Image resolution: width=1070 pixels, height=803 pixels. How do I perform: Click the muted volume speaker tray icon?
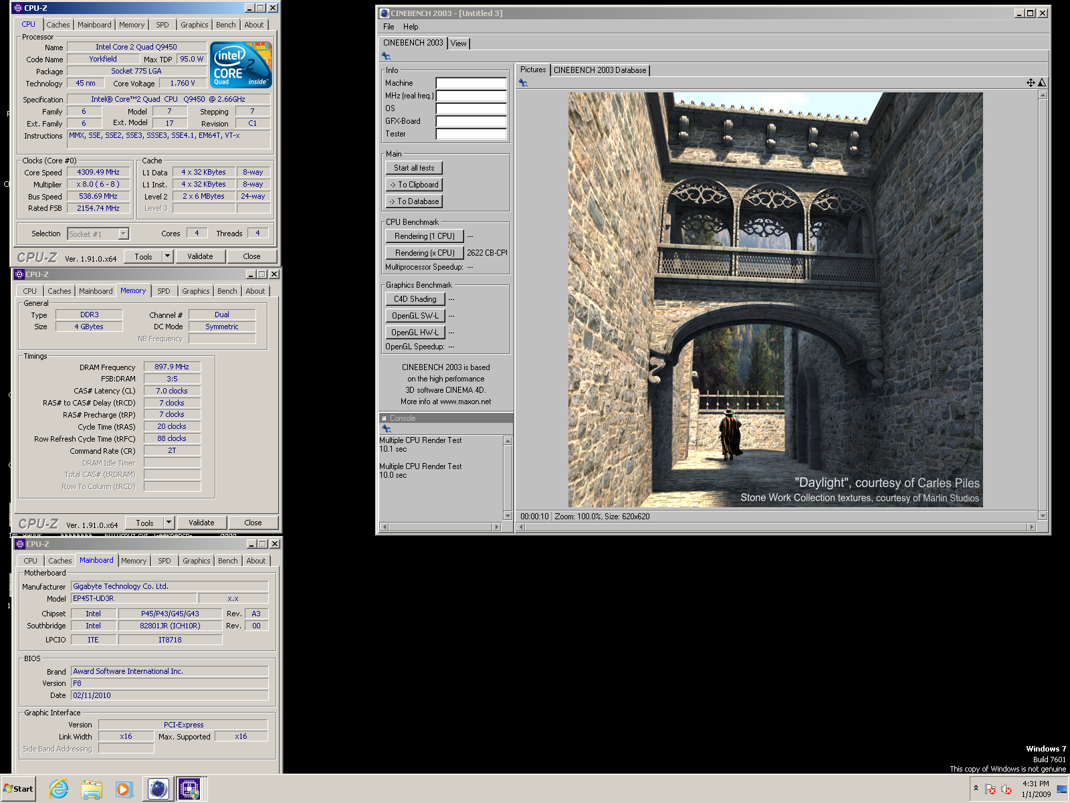1006,789
